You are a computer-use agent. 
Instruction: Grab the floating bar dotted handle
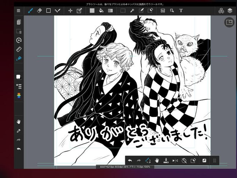pyautogui.click(x=214, y=161)
